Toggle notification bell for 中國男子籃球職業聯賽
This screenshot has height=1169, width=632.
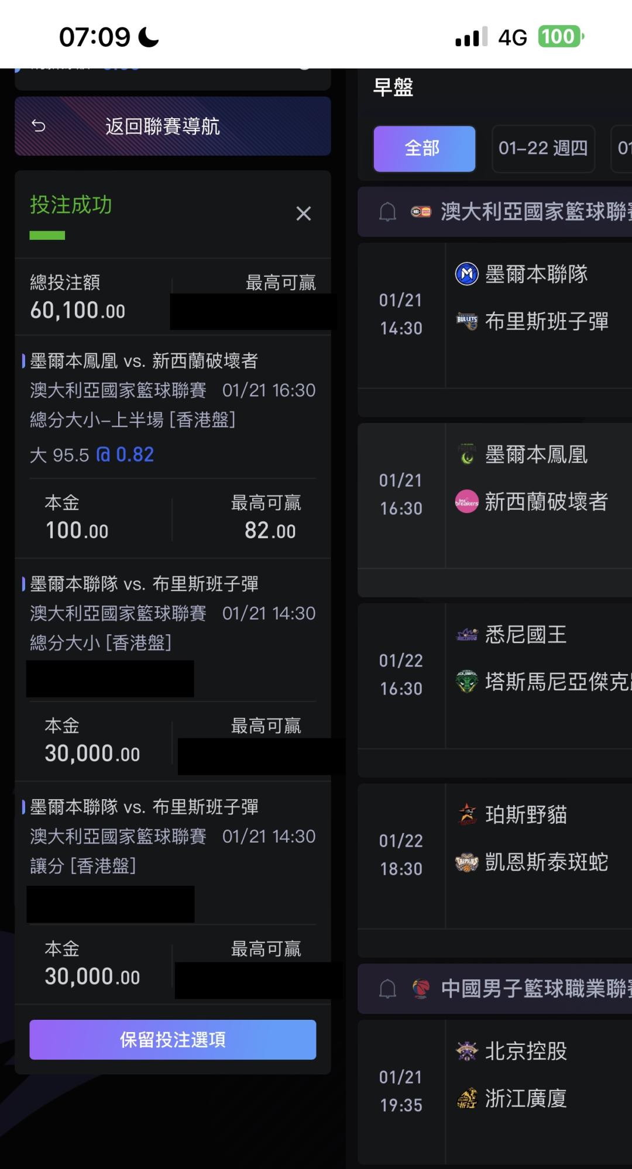pyautogui.click(x=387, y=989)
